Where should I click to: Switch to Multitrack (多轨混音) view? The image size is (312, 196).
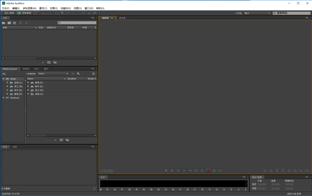(x=25, y=13)
